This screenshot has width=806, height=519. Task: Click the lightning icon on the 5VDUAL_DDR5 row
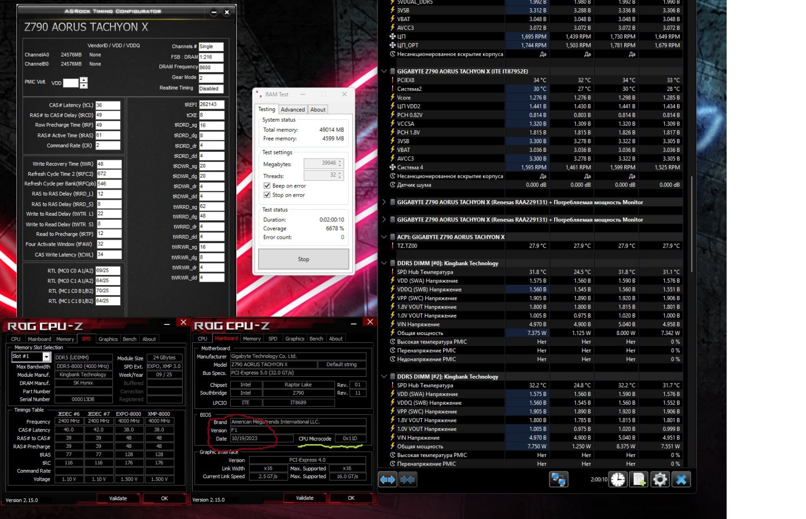point(392,2)
